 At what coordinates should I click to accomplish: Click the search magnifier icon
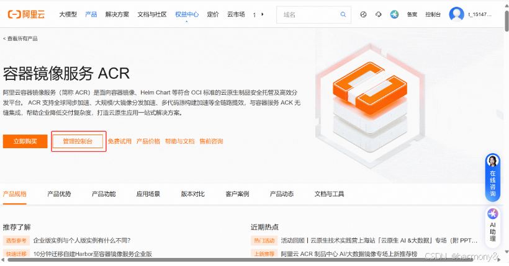pyautogui.click(x=343, y=14)
